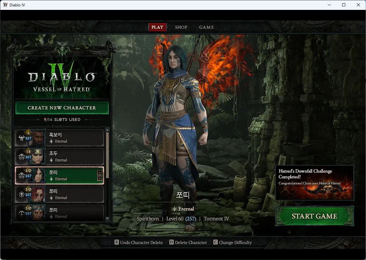
Task: Click the class icon on selected level 60 쪼띠
Action: [x=21, y=176]
